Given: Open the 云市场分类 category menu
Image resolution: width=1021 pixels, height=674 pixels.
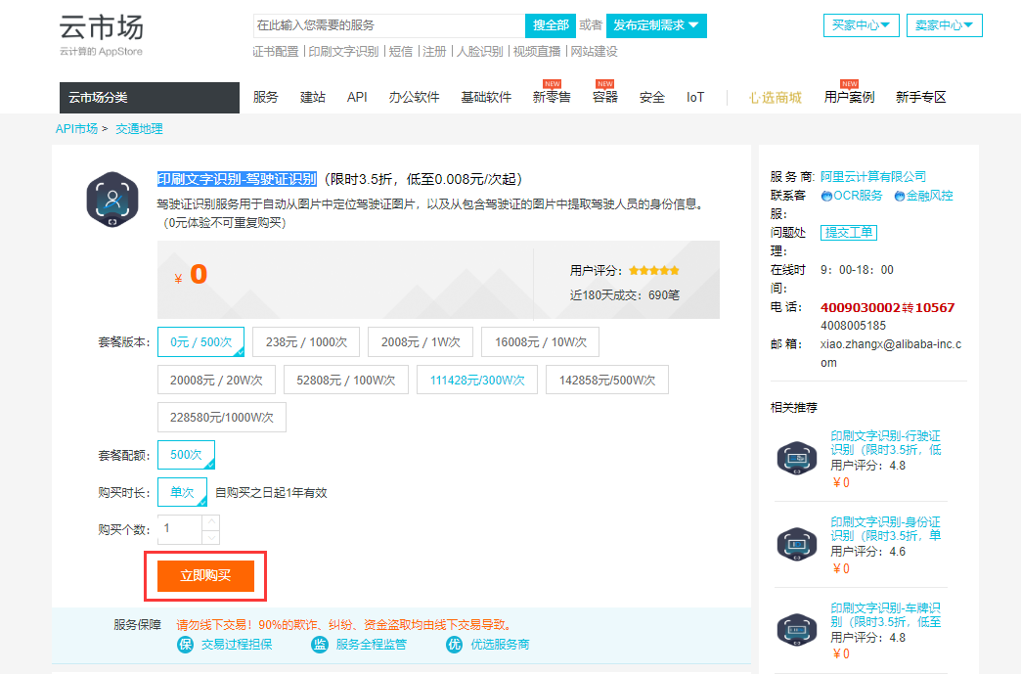Looking at the screenshot, I should click(x=149, y=98).
